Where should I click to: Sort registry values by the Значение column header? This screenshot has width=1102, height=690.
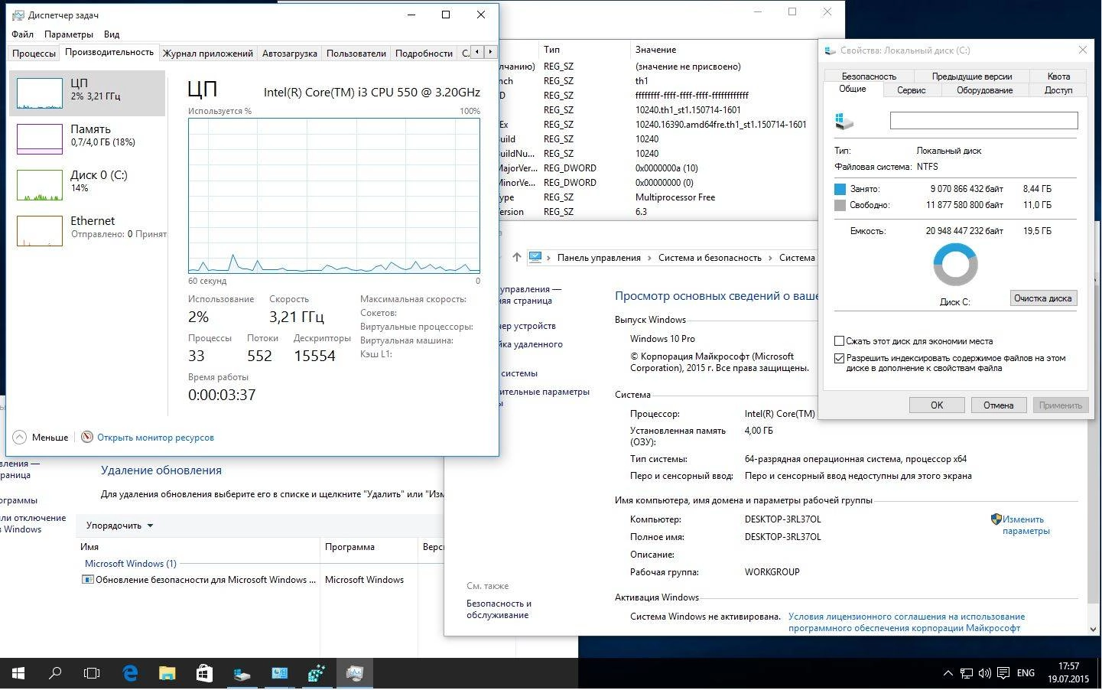(723, 50)
